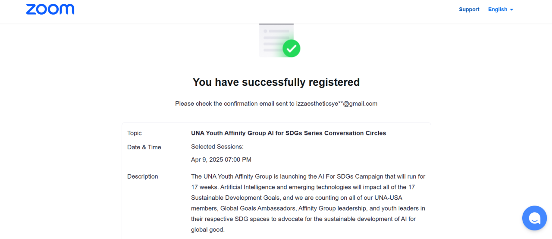Viewport: 552px width, 239px height.
Task: Click the 'global good.' closing description line
Action: point(208,230)
